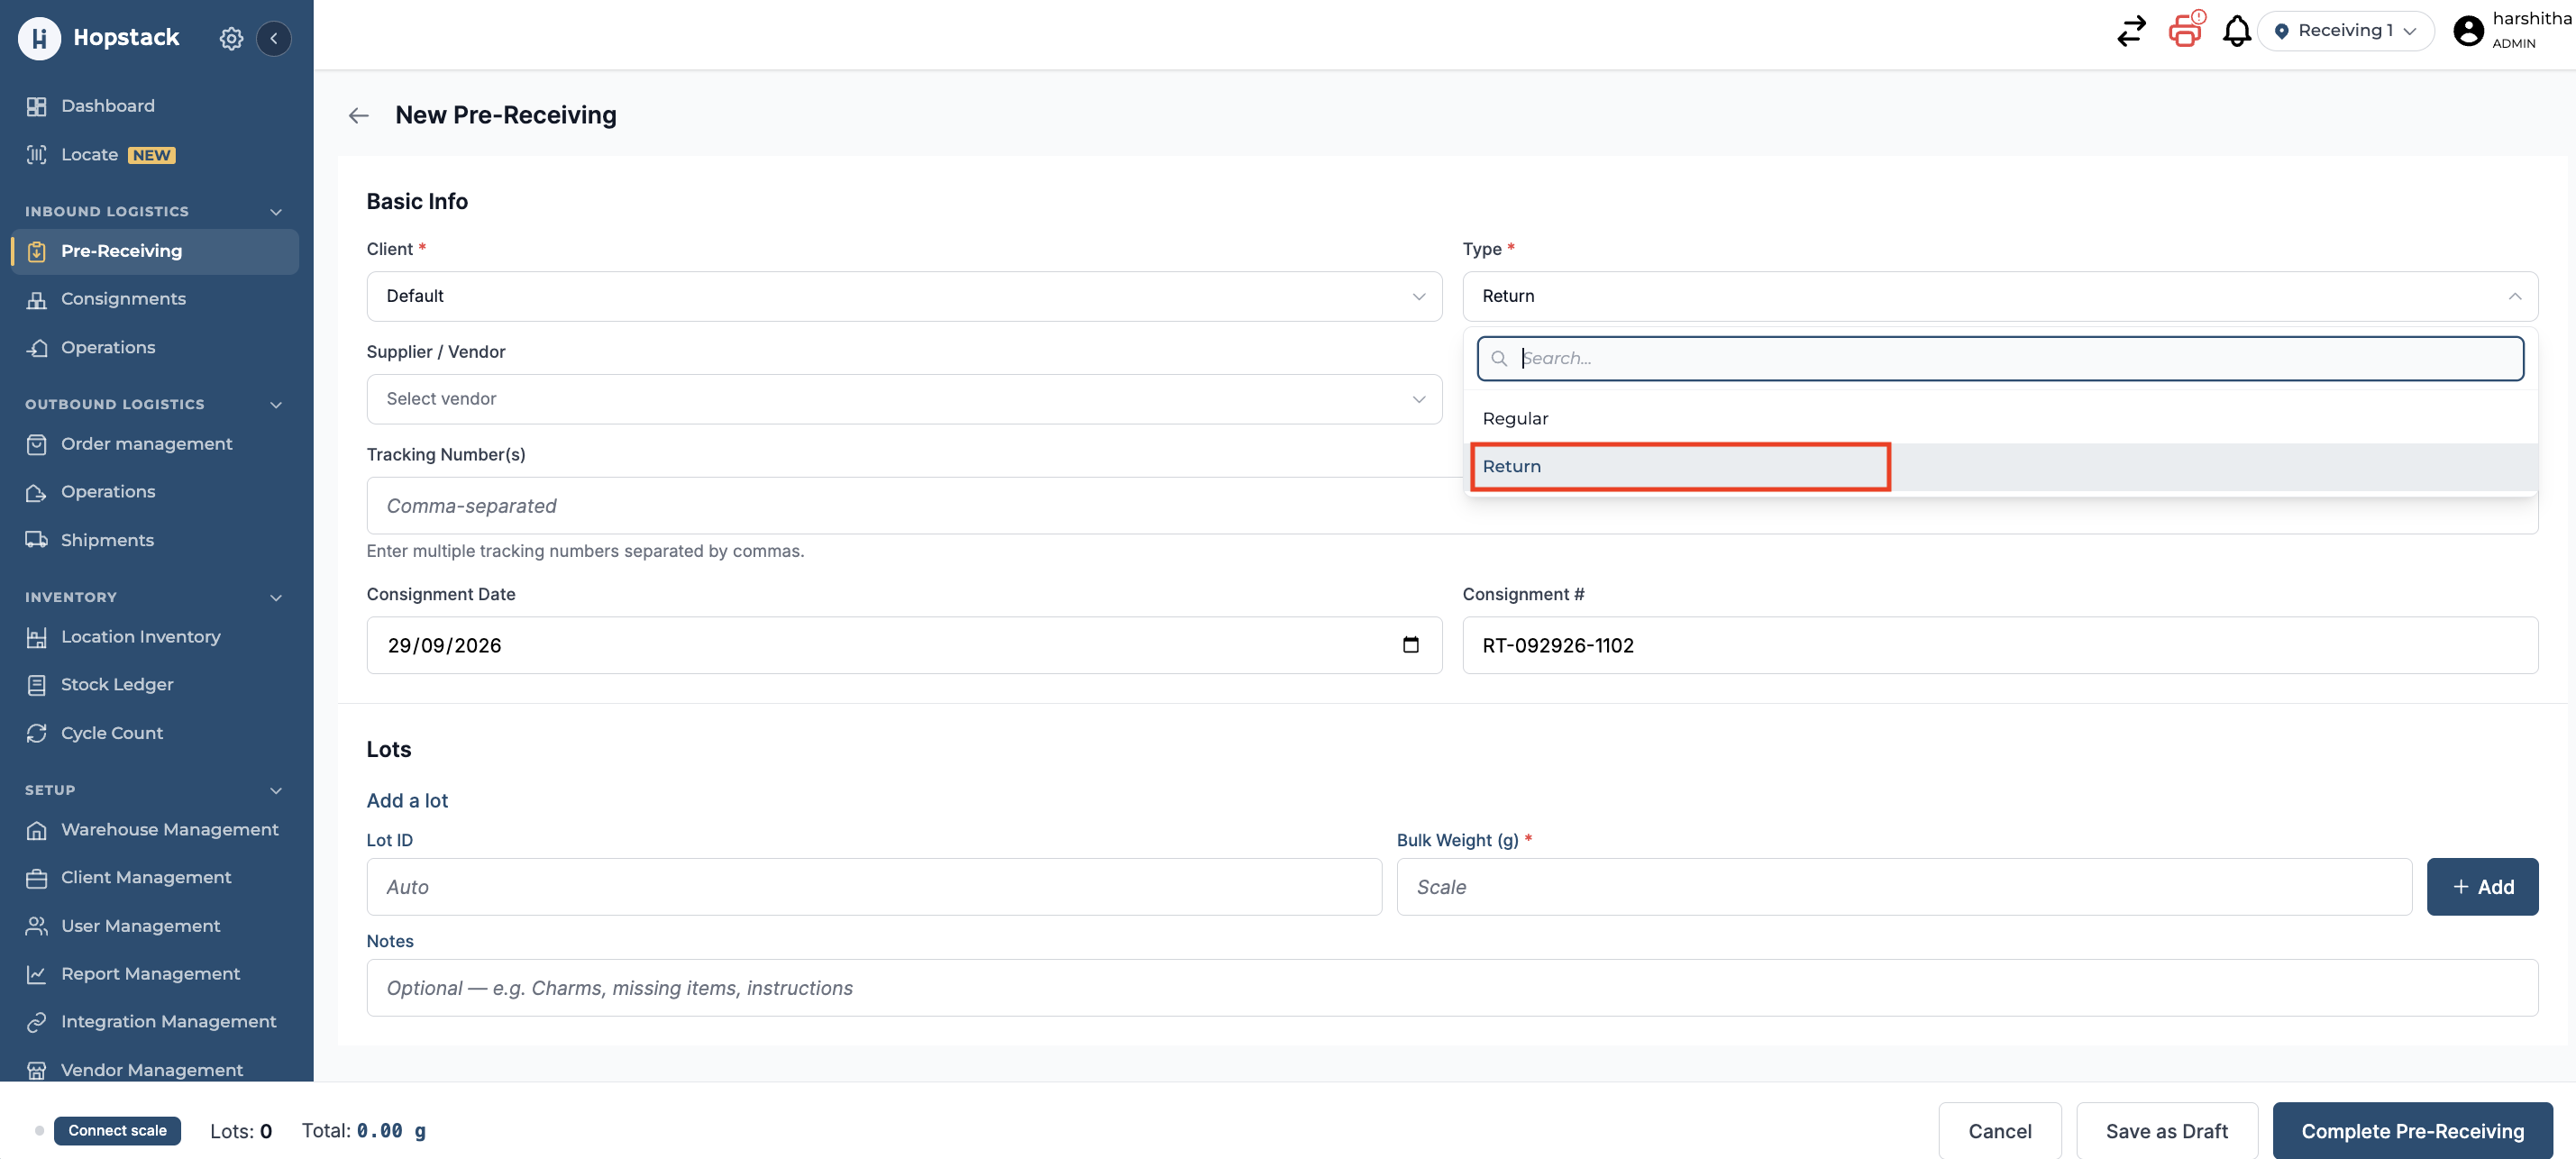Choose Regular from the Type options
This screenshot has height=1159, width=2576.
(x=2000, y=419)
